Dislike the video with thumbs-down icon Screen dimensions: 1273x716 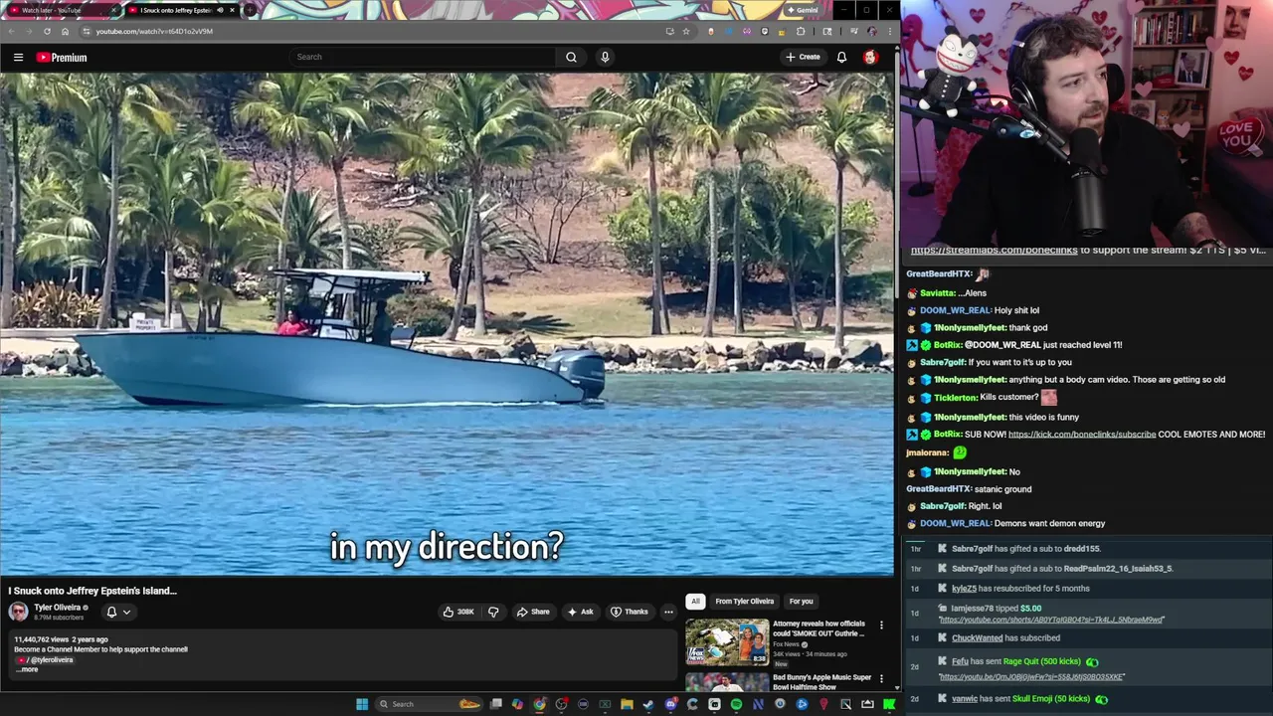pos(493,612)
